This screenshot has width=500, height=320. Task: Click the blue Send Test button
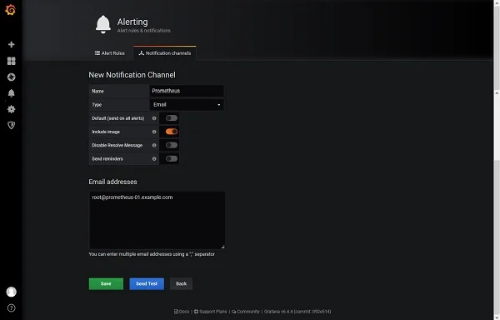147,283
